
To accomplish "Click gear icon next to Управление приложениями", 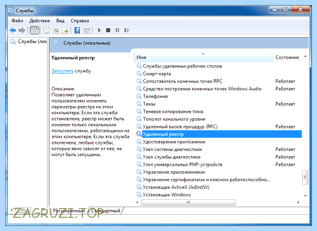I will (x=139, y=172).
